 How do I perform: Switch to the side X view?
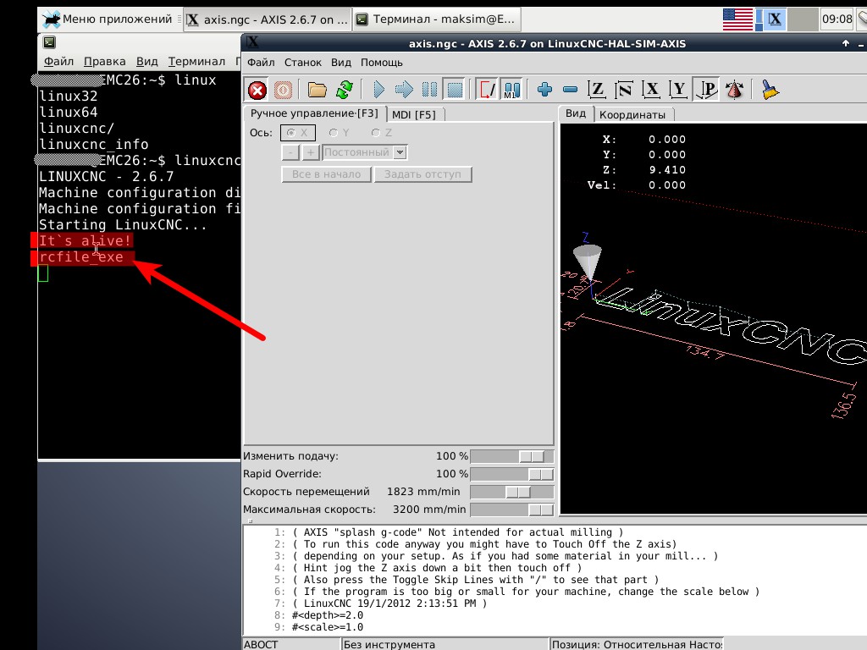pos(651,90)
